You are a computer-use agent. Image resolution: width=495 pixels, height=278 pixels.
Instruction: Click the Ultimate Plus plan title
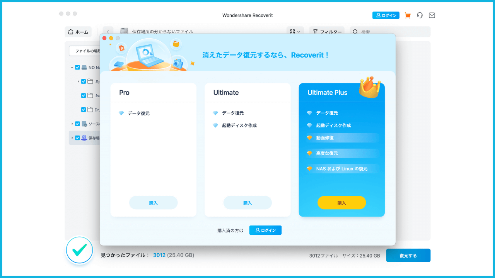point(327,93)
